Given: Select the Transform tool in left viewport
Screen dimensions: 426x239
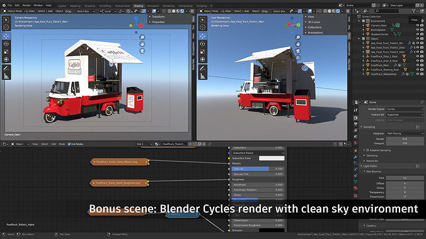Looking at the screenshot, I should click(x=6, y=59).
